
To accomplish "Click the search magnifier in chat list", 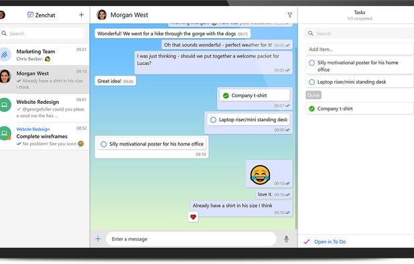I will pyautogui.click(x=4, y=34).
